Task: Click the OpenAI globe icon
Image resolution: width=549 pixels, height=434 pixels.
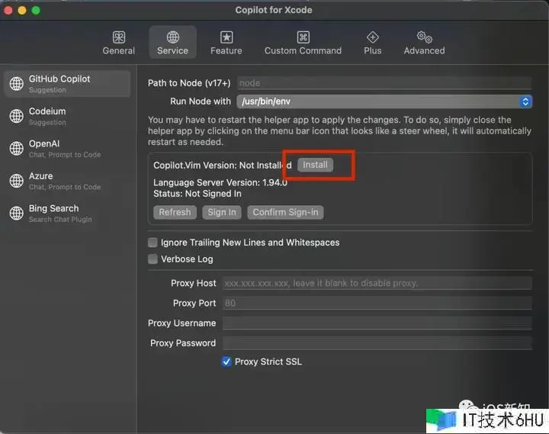Action: [17, 148]
